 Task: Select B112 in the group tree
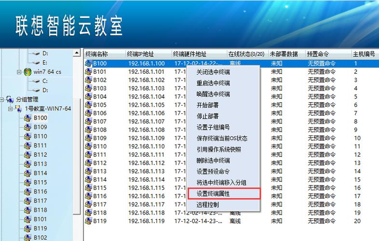(41, 155)
